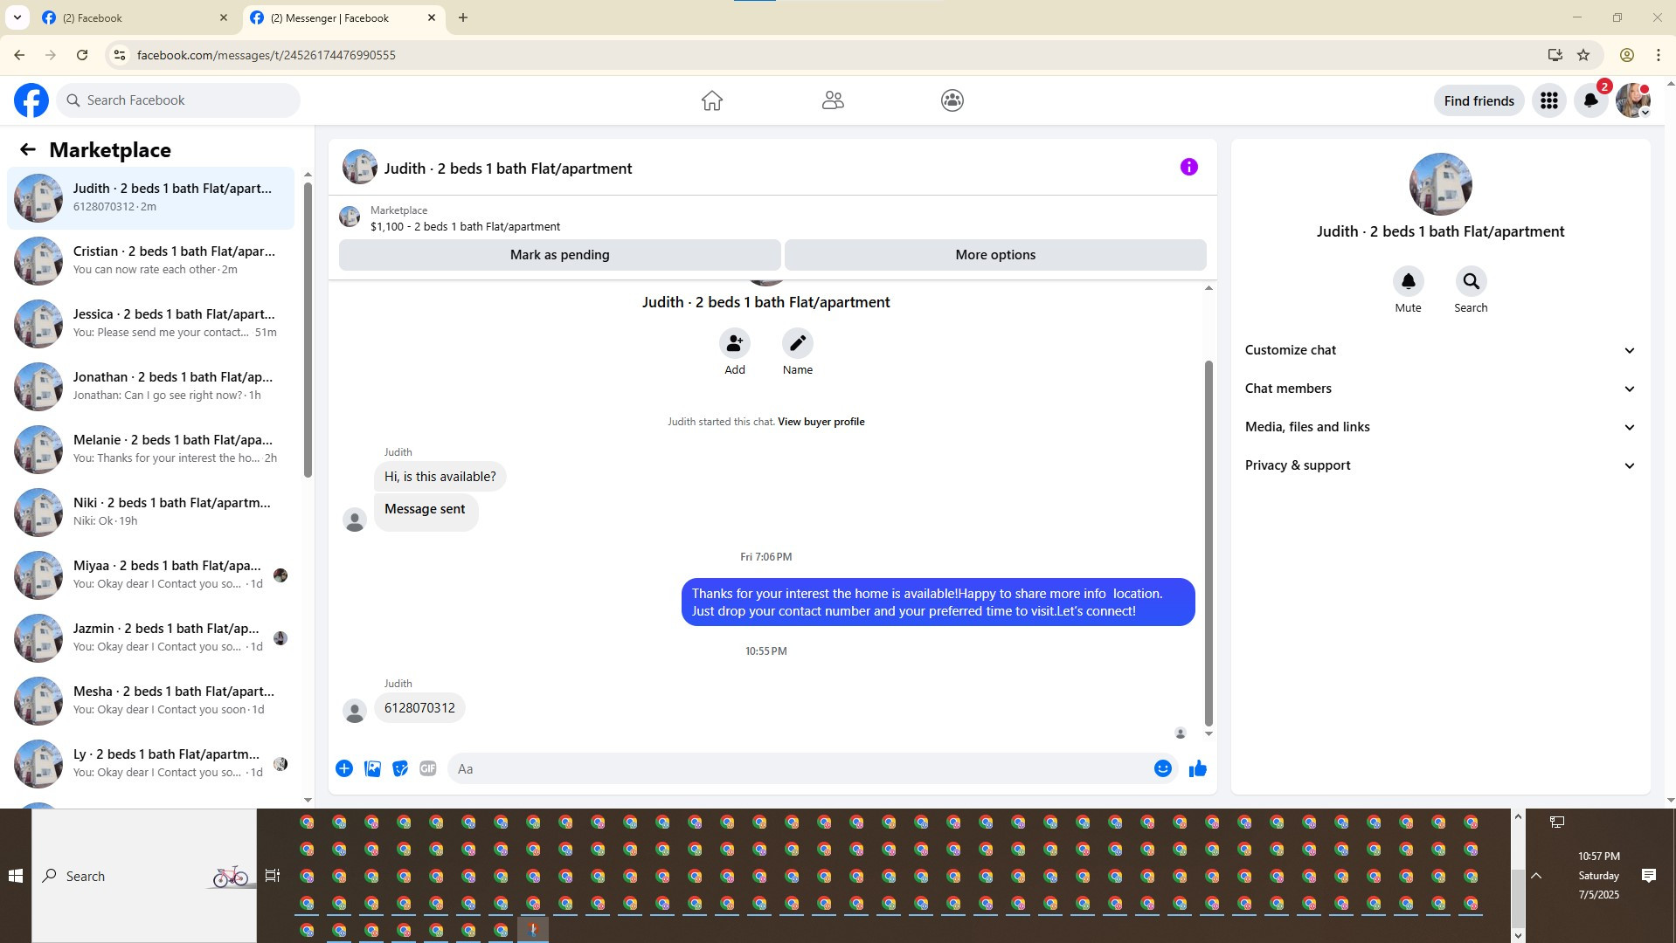
Task: Open Chrome three-dot menu
Action: pyautogui.click(x=1658, y=55)
